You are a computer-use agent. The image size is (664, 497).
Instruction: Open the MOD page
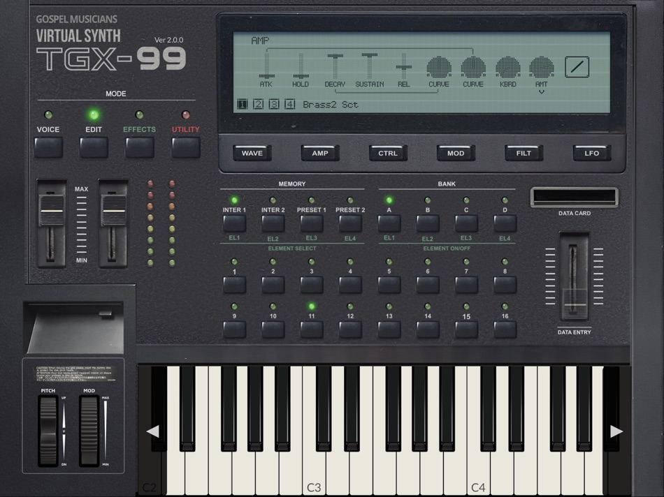(x=456, y=153)
